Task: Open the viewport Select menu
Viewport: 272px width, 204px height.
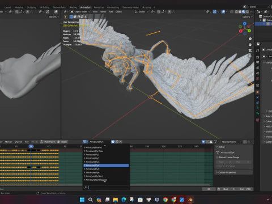Action: point(103,12)
